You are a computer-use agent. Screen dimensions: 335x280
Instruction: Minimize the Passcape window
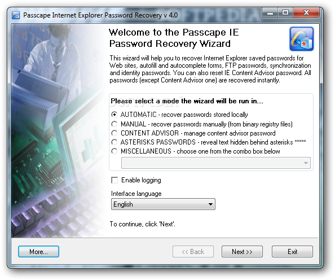(270, 13)
